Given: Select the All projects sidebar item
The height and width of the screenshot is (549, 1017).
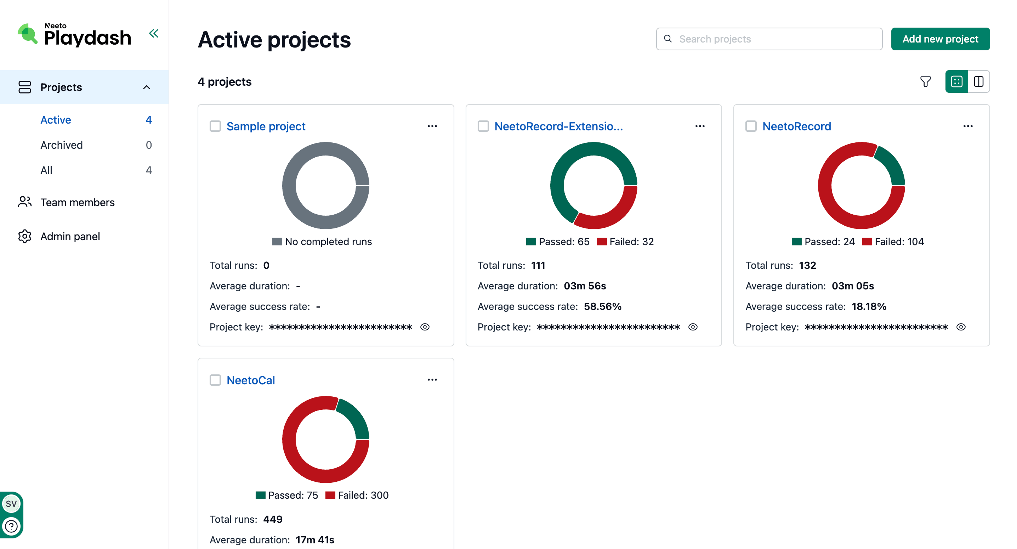Looking at the screenshot, I should click(46, 170).
